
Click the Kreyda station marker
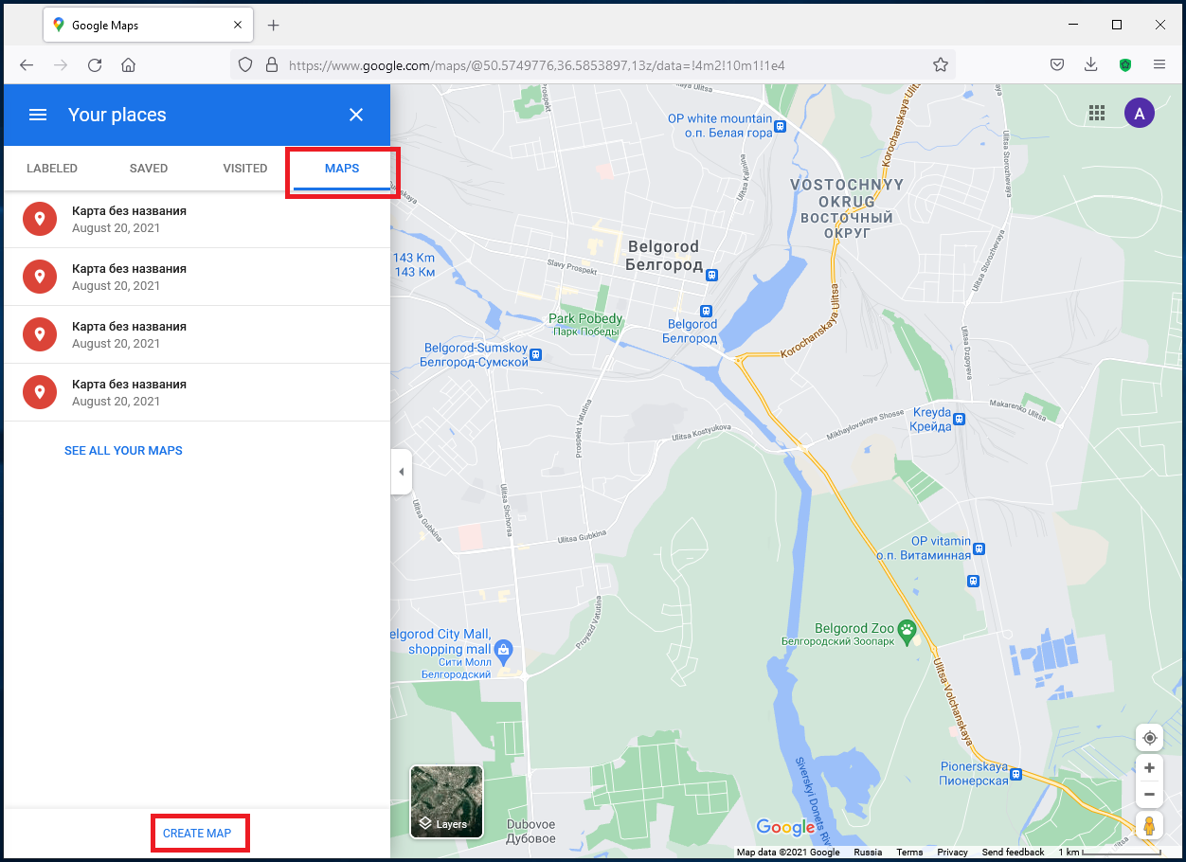[960, 418]
